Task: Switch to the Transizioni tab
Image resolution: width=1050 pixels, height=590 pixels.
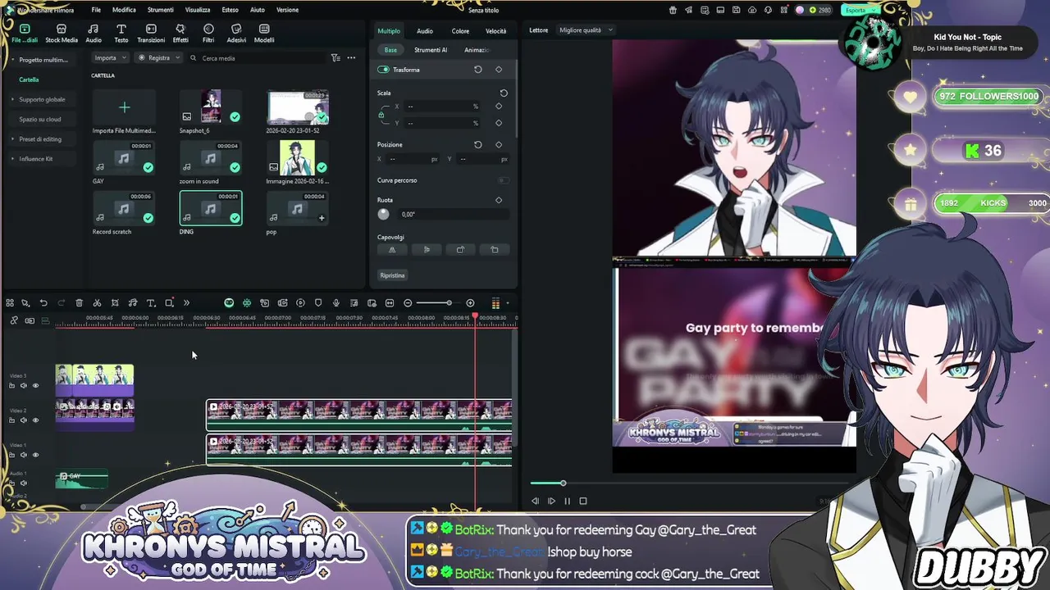Action: coord(151,34)
